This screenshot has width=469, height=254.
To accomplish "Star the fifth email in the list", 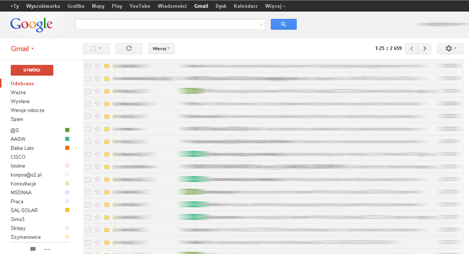I will point(97,116).
